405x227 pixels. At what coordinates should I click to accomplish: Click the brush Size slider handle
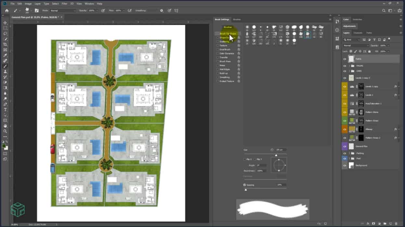[x=276, y=155]
